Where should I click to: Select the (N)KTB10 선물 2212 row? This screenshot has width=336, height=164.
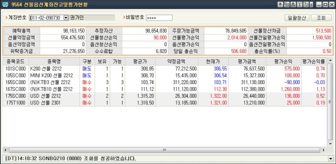pyautogui.click(x=164, y=89)
